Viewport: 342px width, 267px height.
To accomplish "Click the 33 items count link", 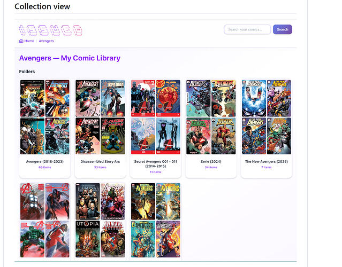I will (100, 167).
